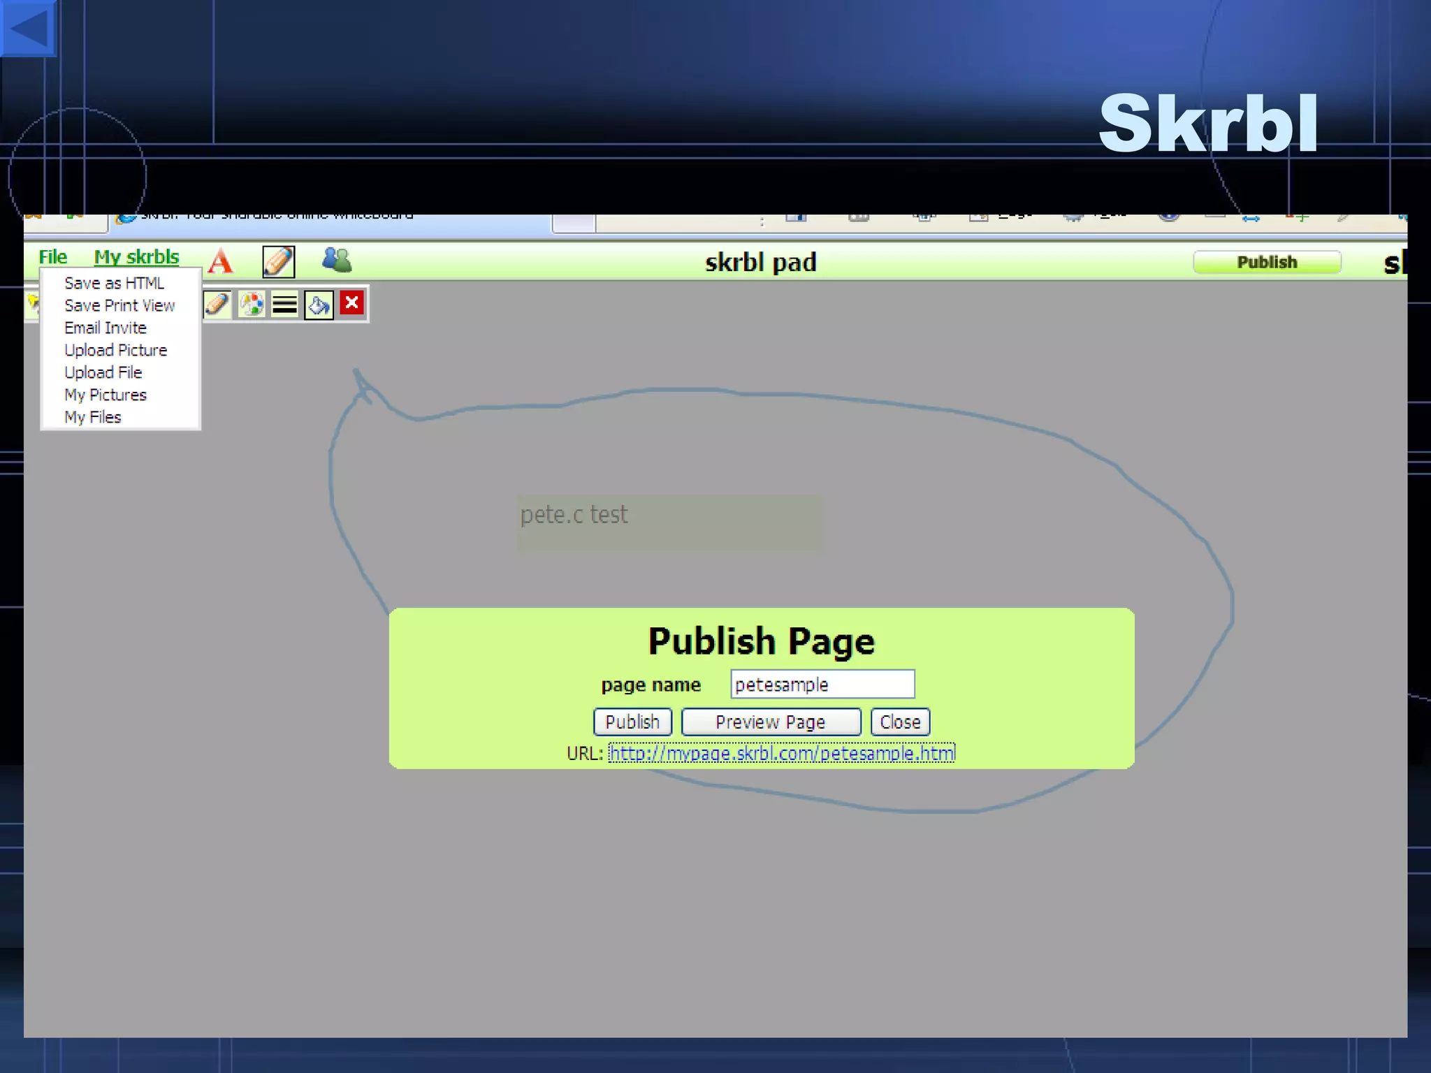Choose Save as HTML from the File menu

(114, 283)
